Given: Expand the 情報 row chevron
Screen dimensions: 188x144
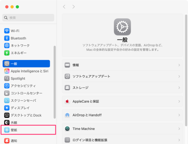Looking at the screenshot, I should point(179,65).
